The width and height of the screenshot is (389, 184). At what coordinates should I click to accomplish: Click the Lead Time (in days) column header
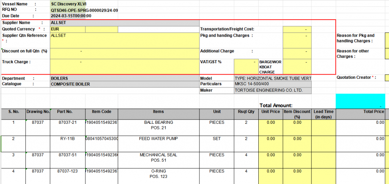click(x=323, y=114)
